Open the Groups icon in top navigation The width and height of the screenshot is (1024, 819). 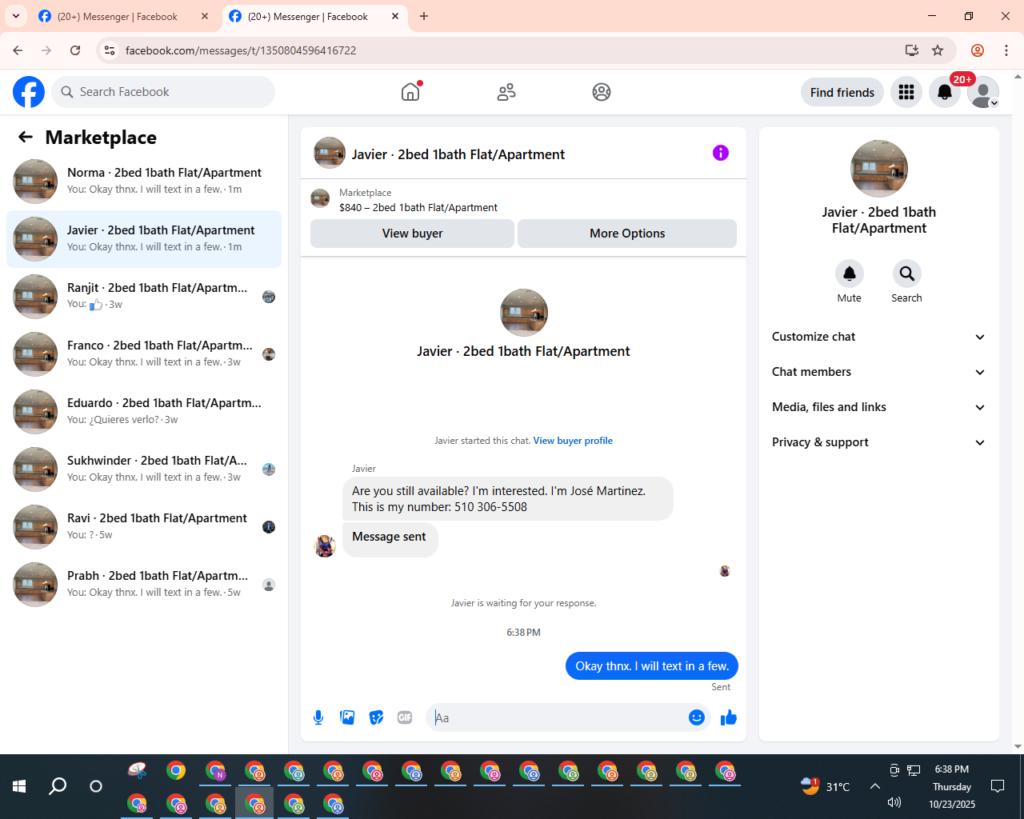[602, 92]
